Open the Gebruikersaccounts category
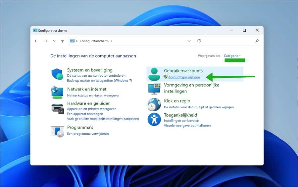Viewport: 298px width, 187px height. pos(183,71)
